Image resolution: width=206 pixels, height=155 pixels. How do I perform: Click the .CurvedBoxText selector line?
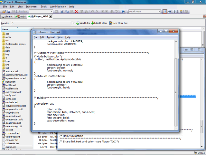[44, 104]
